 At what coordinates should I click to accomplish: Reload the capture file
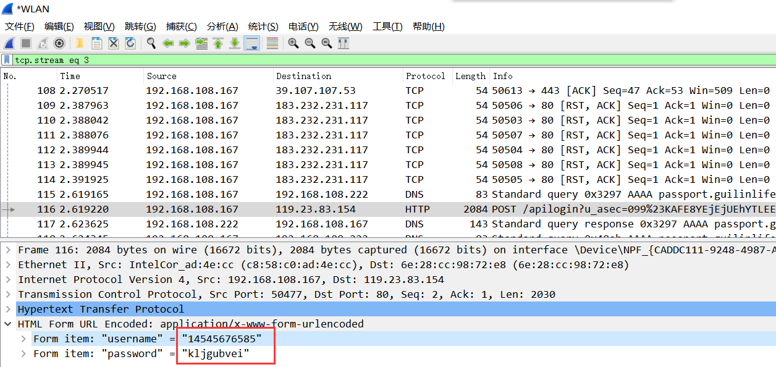[130, 43]
